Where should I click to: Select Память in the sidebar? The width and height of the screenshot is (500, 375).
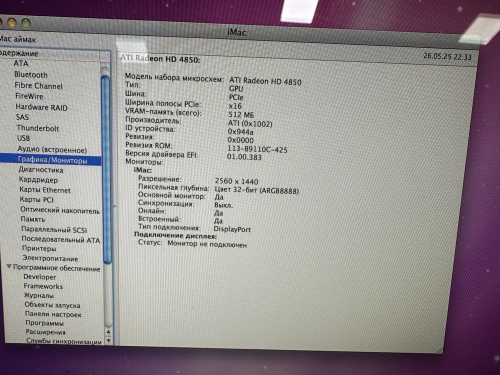pos(33,219)
